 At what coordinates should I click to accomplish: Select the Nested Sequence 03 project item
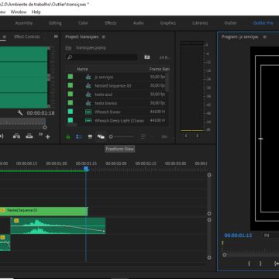click(x=113, y=86)
